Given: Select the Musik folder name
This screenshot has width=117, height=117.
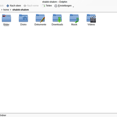Looking at the screenshot, I should point(74,25).
